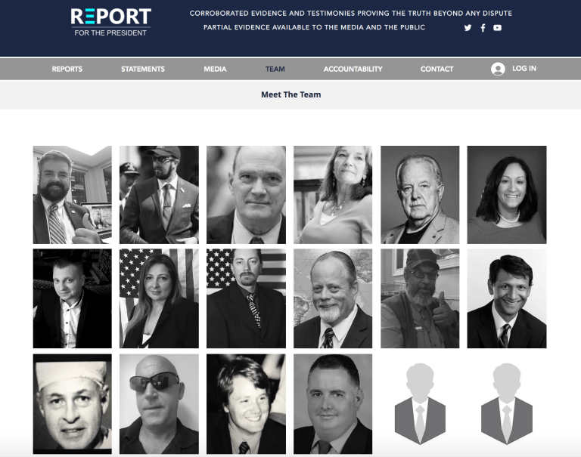Select the Team navigation tab
Viewport: 581px width, 457px height.
tap(275, 69)
